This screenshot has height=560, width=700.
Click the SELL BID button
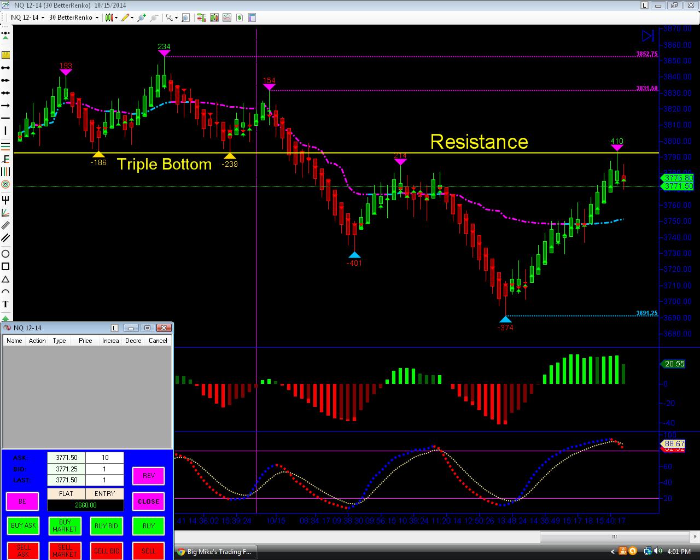click(106, 551)
